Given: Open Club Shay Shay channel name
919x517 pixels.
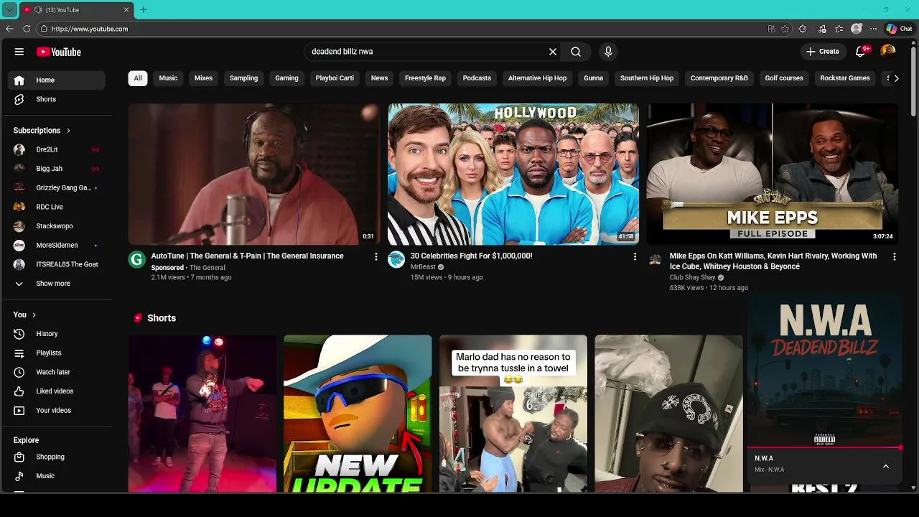Looking at the screenshot, I should pyautogui.click(x=693, y=277).
